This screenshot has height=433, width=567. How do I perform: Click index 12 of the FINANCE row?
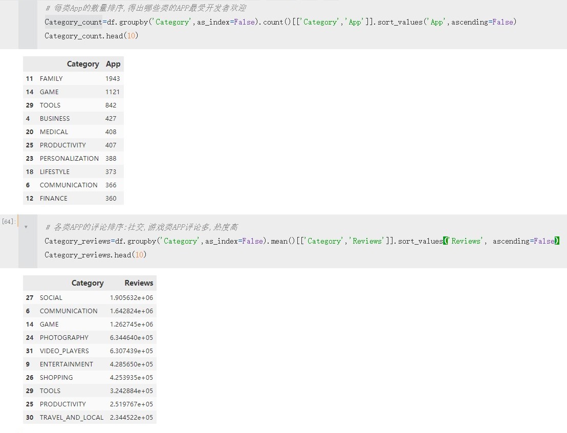(x=29, y=199)
